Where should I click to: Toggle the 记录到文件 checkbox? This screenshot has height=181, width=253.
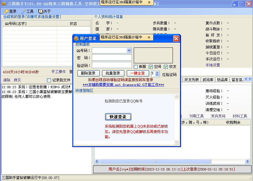[x=49, y=80]
